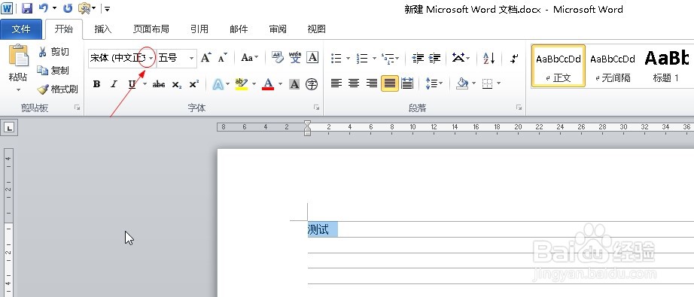694x297 pixels.
Task: Toggle Strikethrough (abc) formatting
Action: 159,84
